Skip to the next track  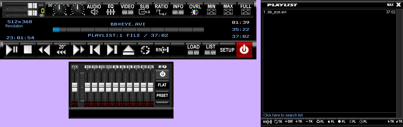point(112,49)
